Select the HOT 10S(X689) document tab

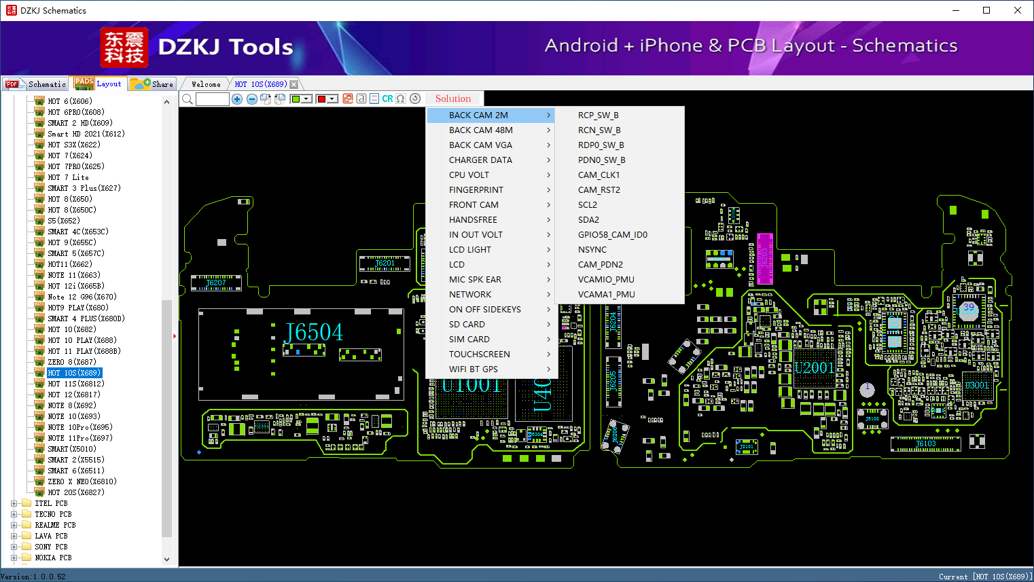tap(261, 84)
